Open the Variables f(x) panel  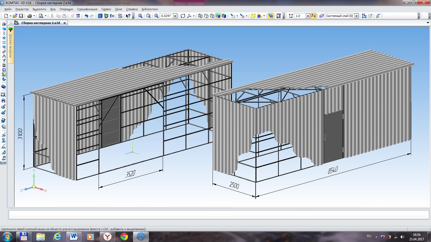[112, 16]
